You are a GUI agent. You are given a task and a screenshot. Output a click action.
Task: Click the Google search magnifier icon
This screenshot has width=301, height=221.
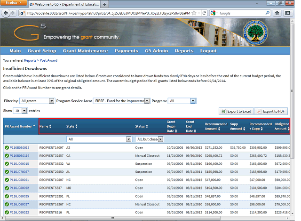(268, 13)
